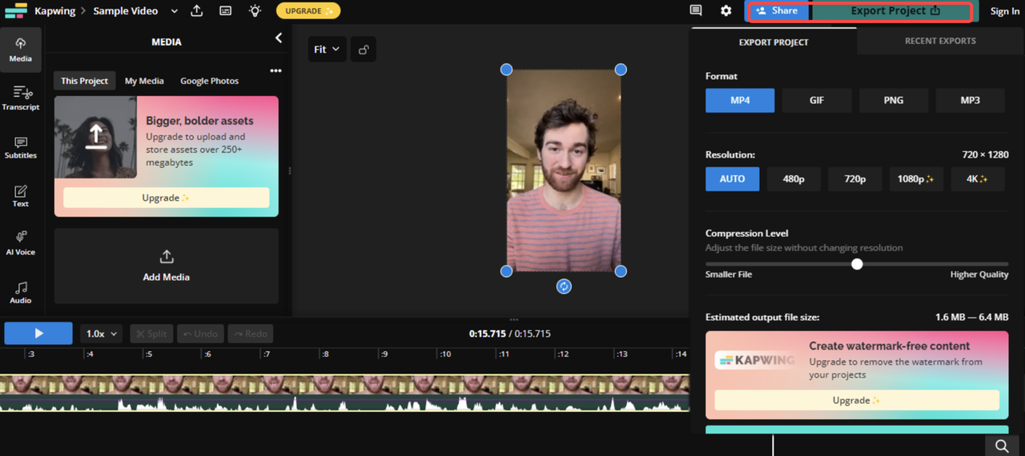Click the lightbulb tips icon
The image size is (1025, 456).
pyautogui.click(x=255, y=10)
